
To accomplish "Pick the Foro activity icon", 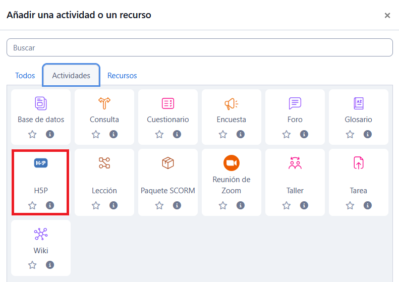I will (x=295, y=103).
